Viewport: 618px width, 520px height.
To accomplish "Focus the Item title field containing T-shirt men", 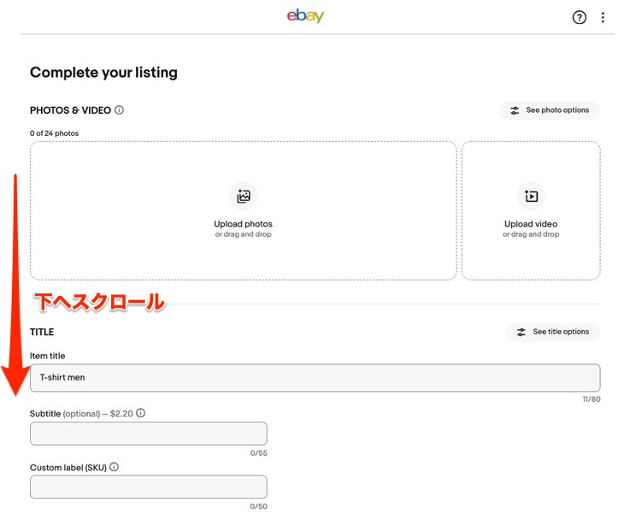I will (315, 377).
